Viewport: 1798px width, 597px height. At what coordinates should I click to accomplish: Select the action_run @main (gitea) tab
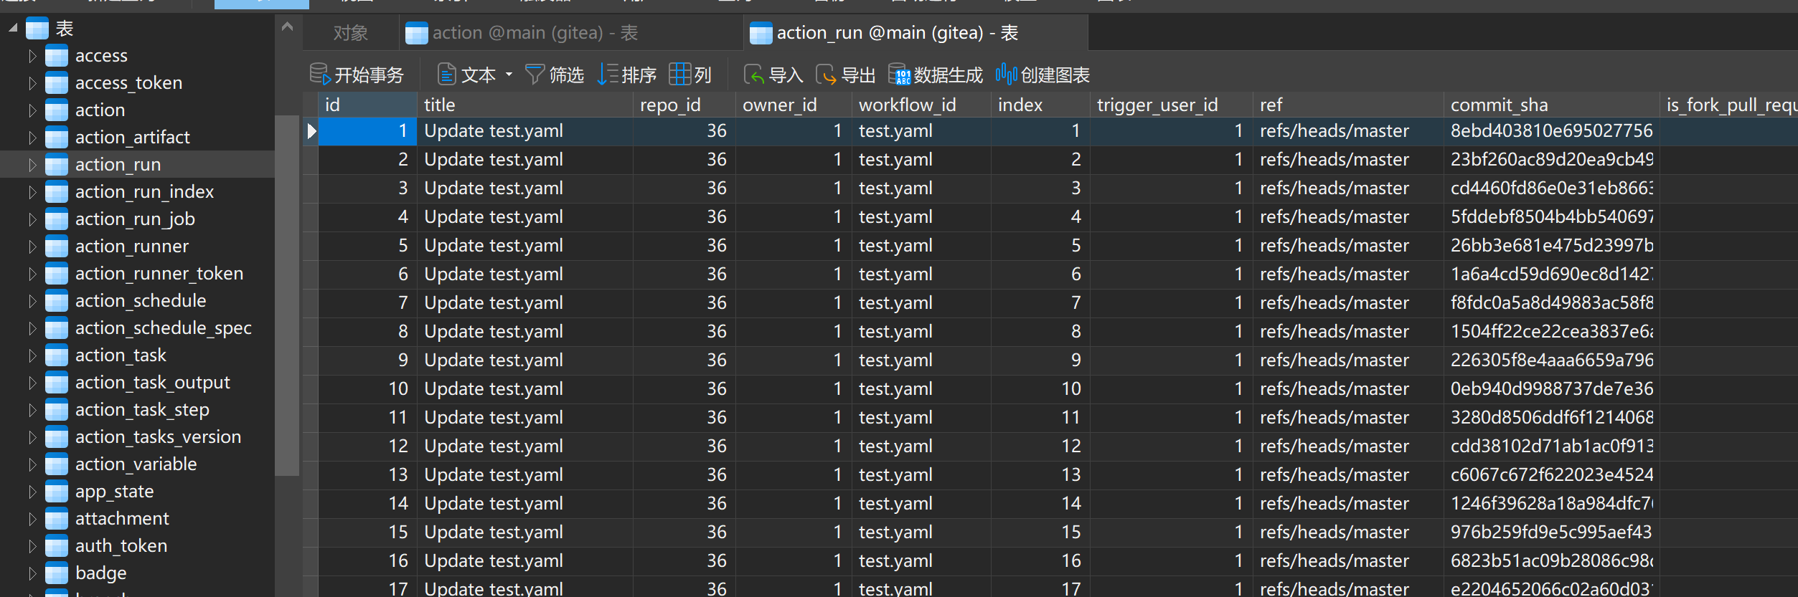(916, 33)
